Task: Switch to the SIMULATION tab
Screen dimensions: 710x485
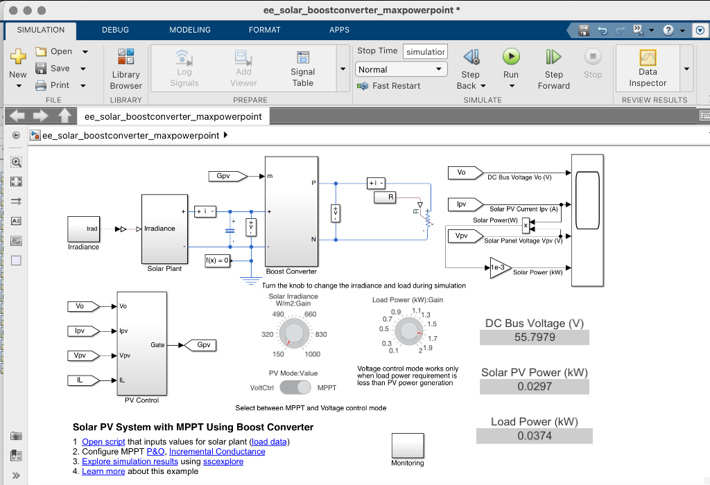Action: [41, 30]
